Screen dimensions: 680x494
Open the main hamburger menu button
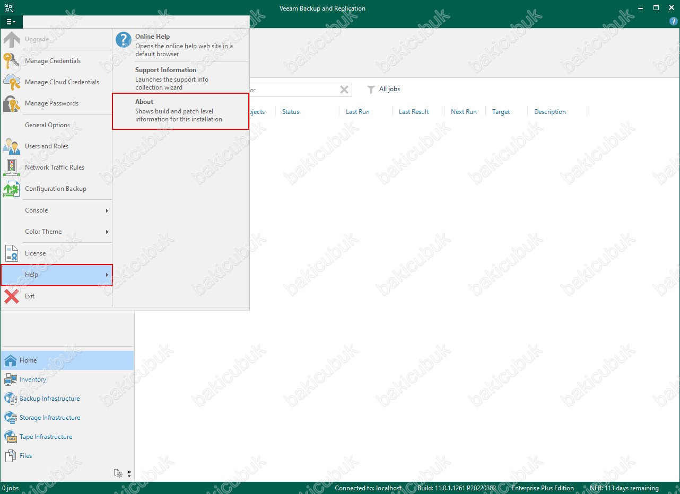(x=11, y=22)
